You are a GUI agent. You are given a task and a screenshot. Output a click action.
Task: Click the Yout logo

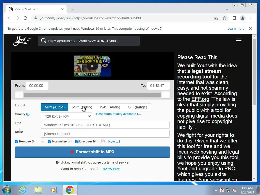[22, 41]
